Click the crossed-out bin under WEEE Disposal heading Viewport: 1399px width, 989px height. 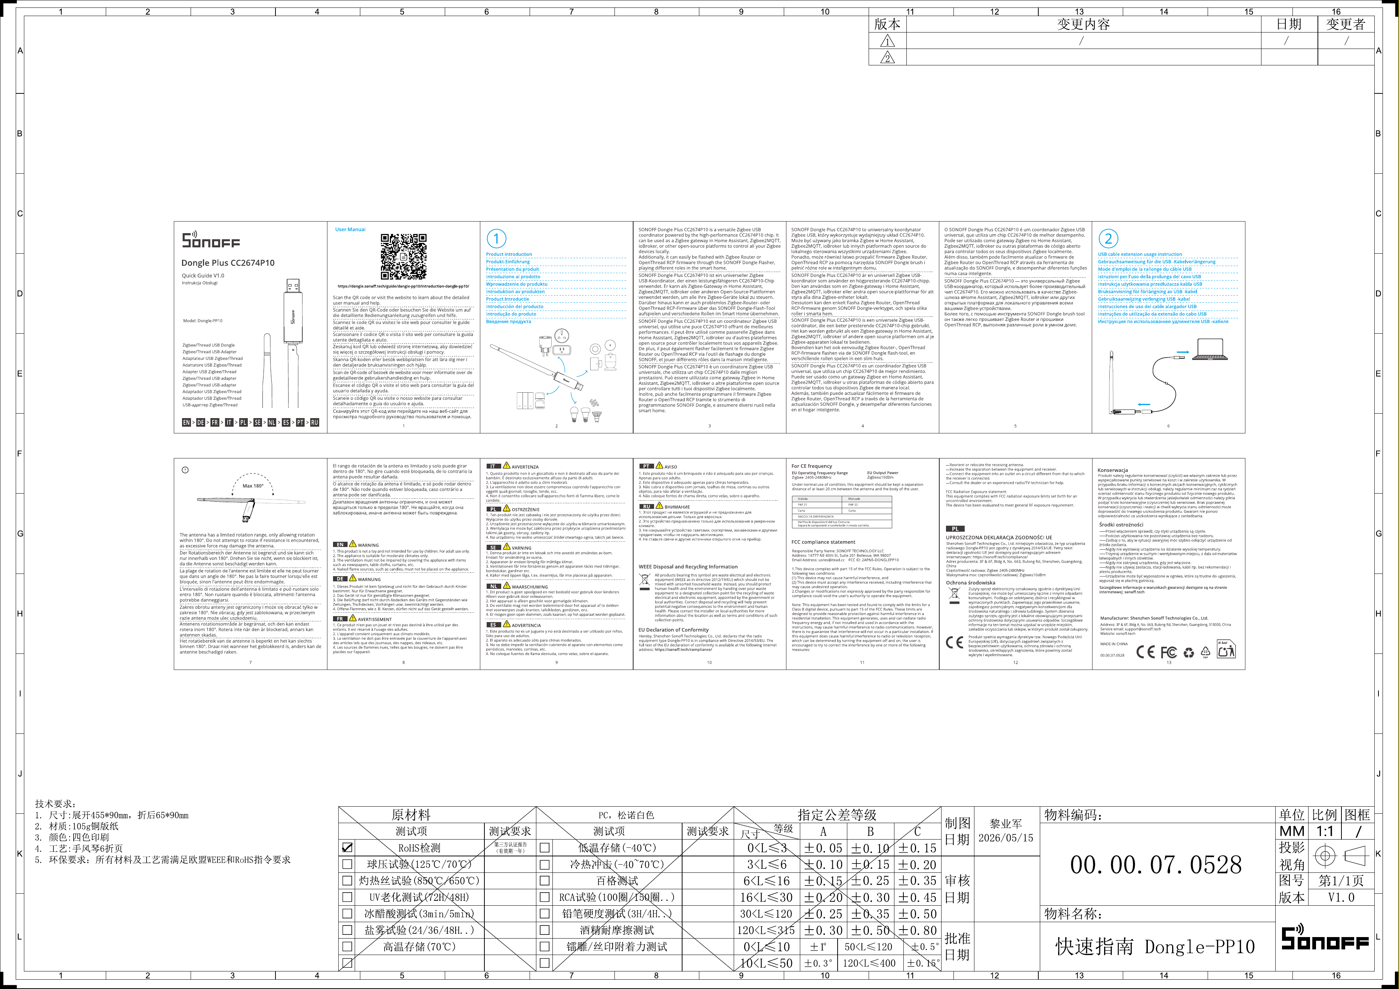[644, 582]
